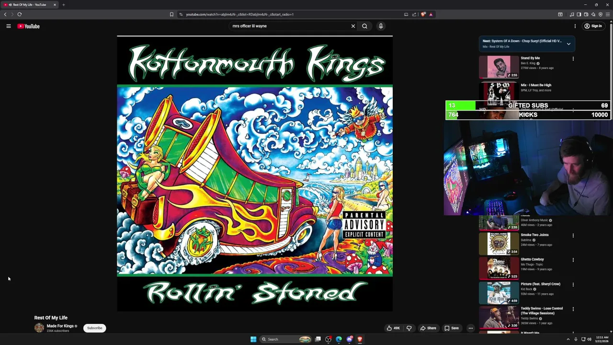Viewport: 613px width, 345px height.
Task: Toggle the browser sidebar panel
Action: click(x=579, y=14)
